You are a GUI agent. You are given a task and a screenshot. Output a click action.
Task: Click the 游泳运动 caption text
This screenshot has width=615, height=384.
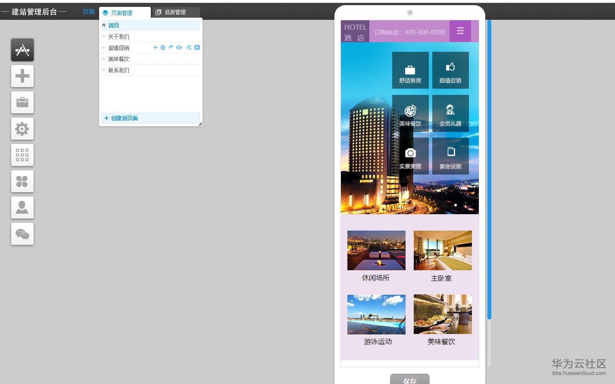tap(378, 342)
